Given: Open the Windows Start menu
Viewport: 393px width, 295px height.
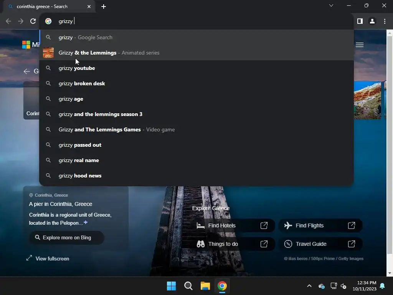Looking at the screenshot, I should (x=172, y=286).
